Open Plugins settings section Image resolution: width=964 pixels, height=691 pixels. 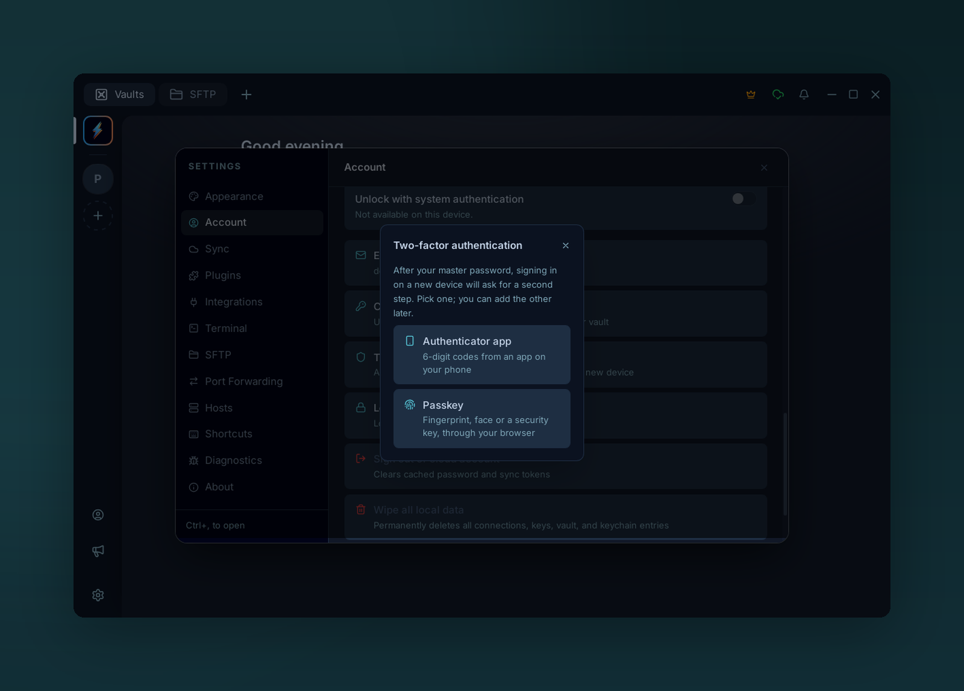point(252,276)
